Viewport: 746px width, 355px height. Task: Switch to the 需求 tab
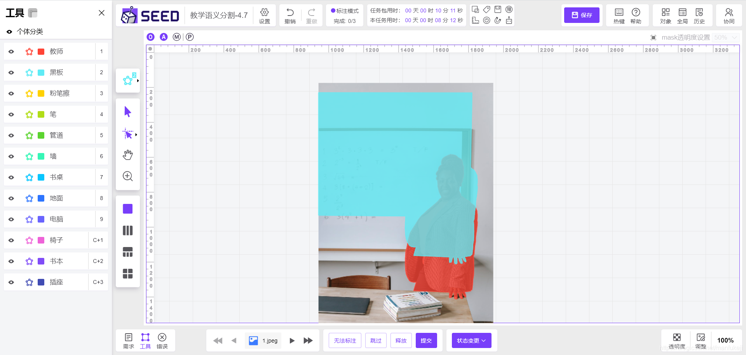[x=129, y=341]
